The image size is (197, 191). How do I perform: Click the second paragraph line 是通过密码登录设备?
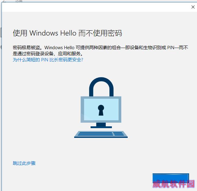click(x=48, y=54)
